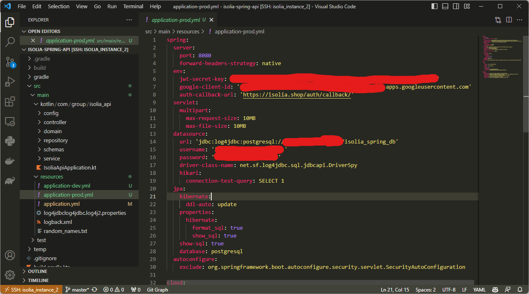Expand the .gradle folder
Screen dimensions: 529x294
coord(79,59)
